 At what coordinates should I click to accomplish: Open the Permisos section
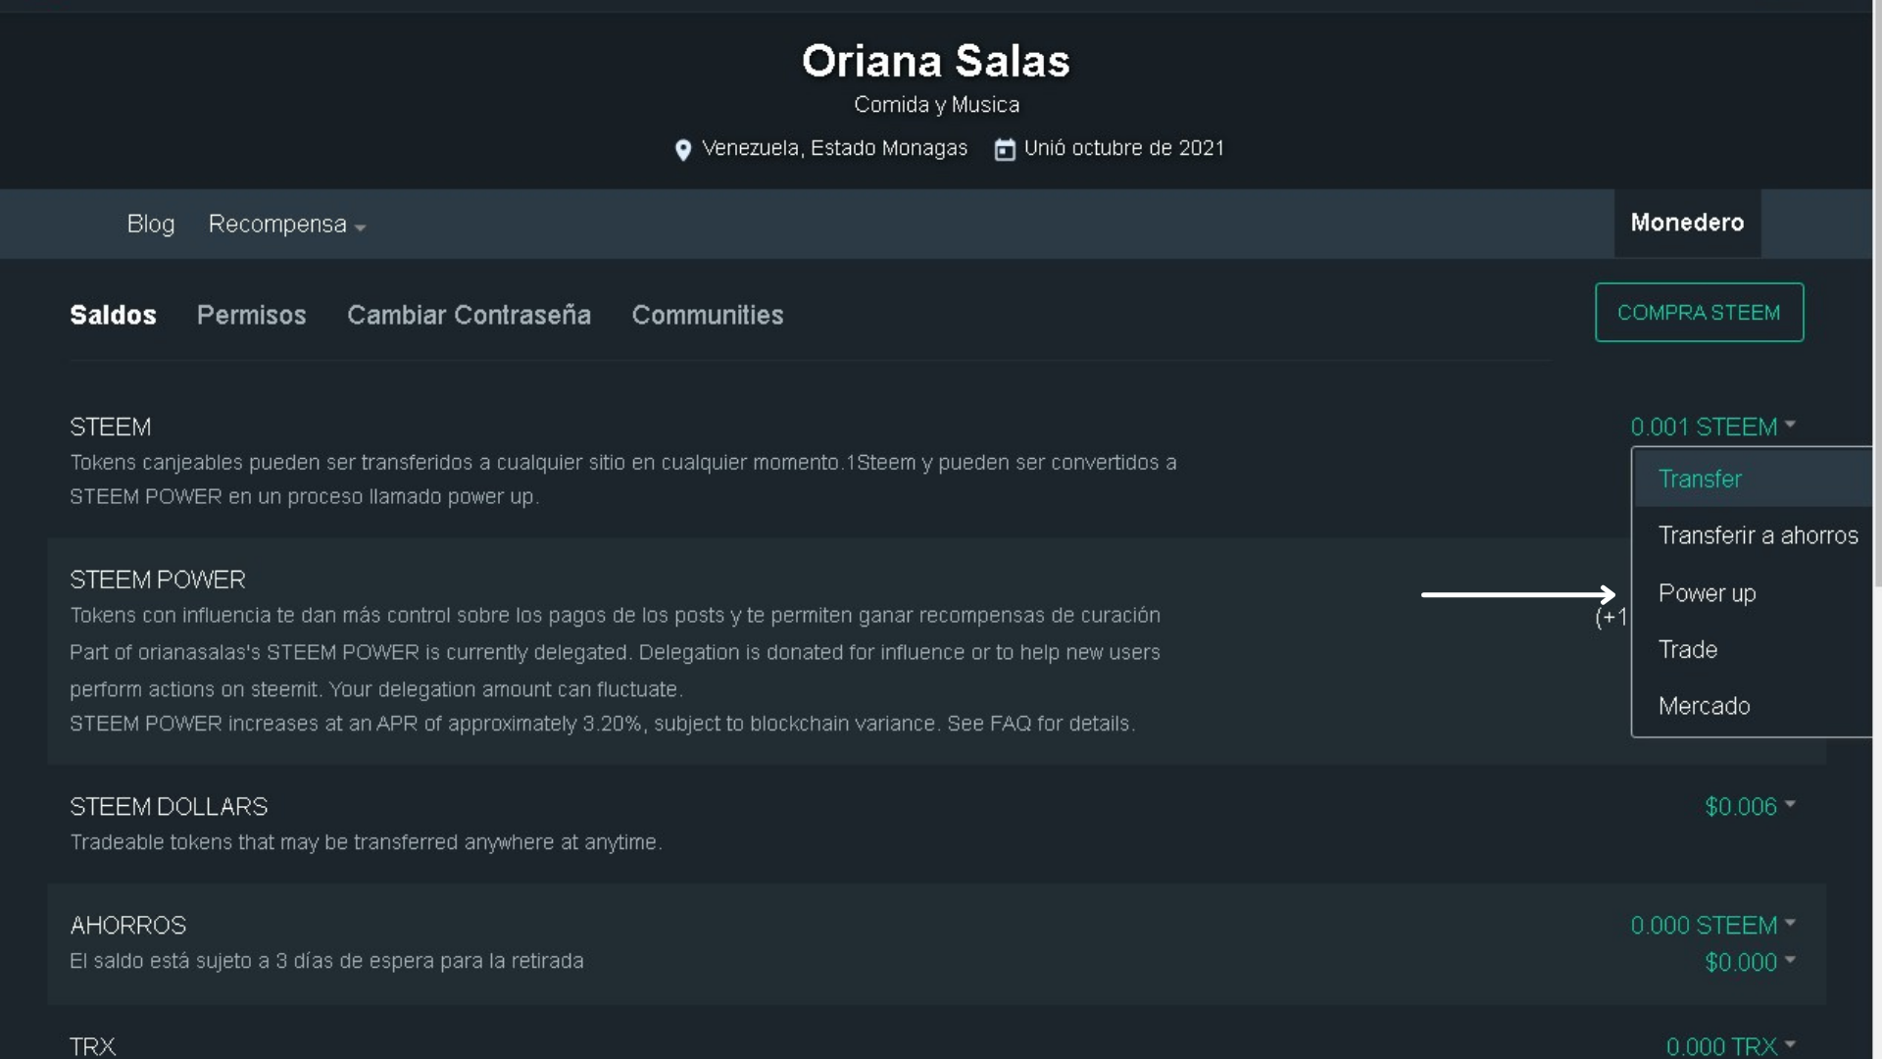click(x=251, y=315)
